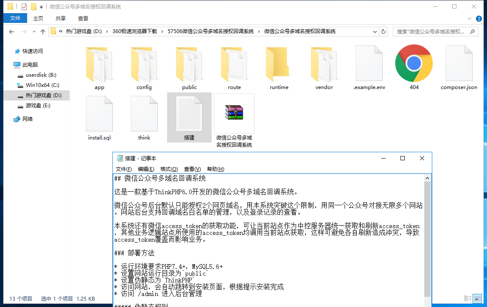Select 热门游戏盘 (D:) in navigation pane
487x307 pixels.
[43, 95]
